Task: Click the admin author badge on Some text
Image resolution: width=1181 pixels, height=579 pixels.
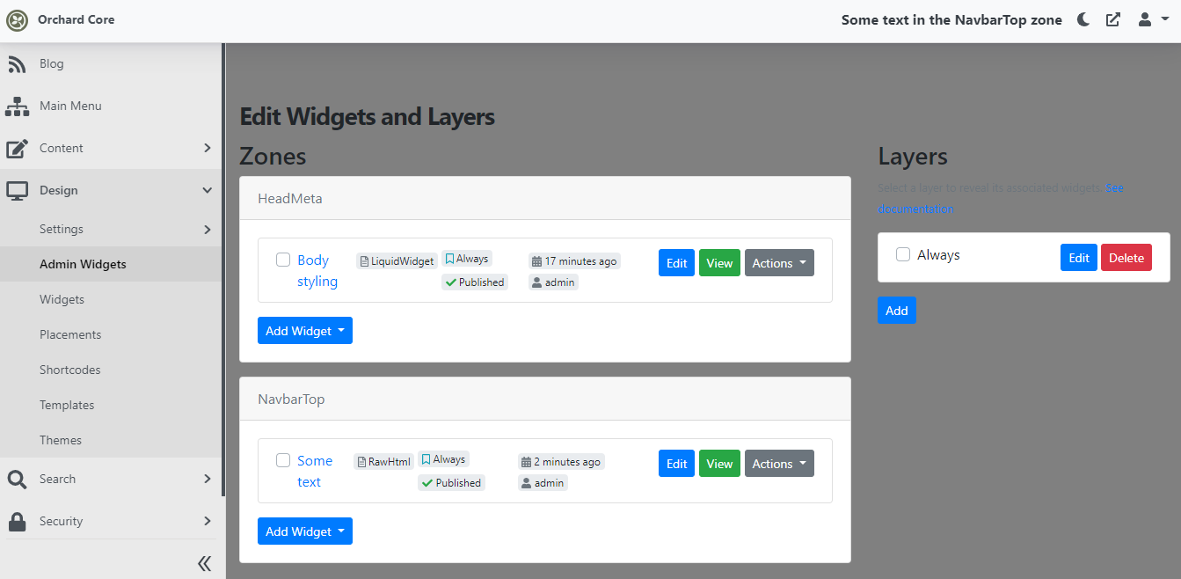Action: tap(543, 483)
